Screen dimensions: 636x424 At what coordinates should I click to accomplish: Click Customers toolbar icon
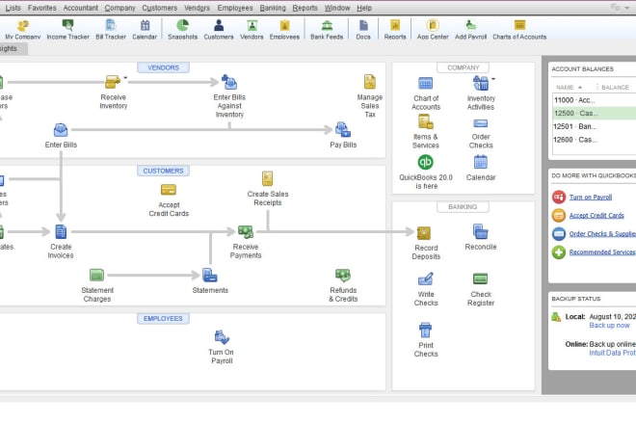[x=219, y=30]
